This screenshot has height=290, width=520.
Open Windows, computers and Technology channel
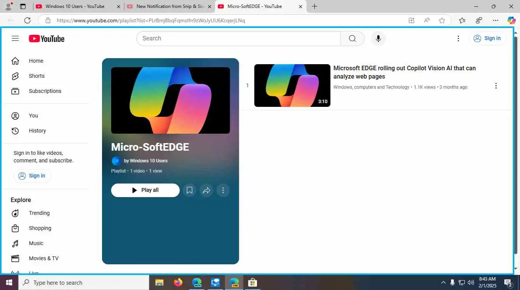pyautogui.click(x=371, y=87)
